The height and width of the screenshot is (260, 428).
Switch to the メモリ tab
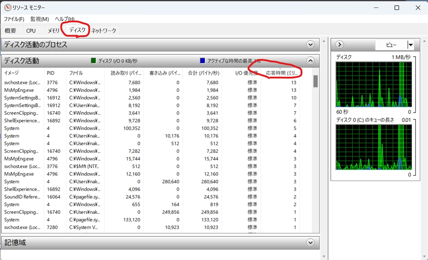pyautogui.click(x=53, y=30)
